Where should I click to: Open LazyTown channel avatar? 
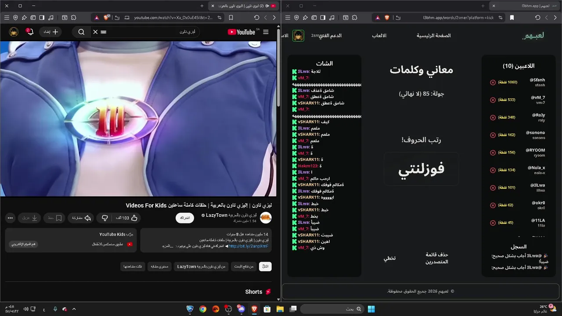point(266,218)
